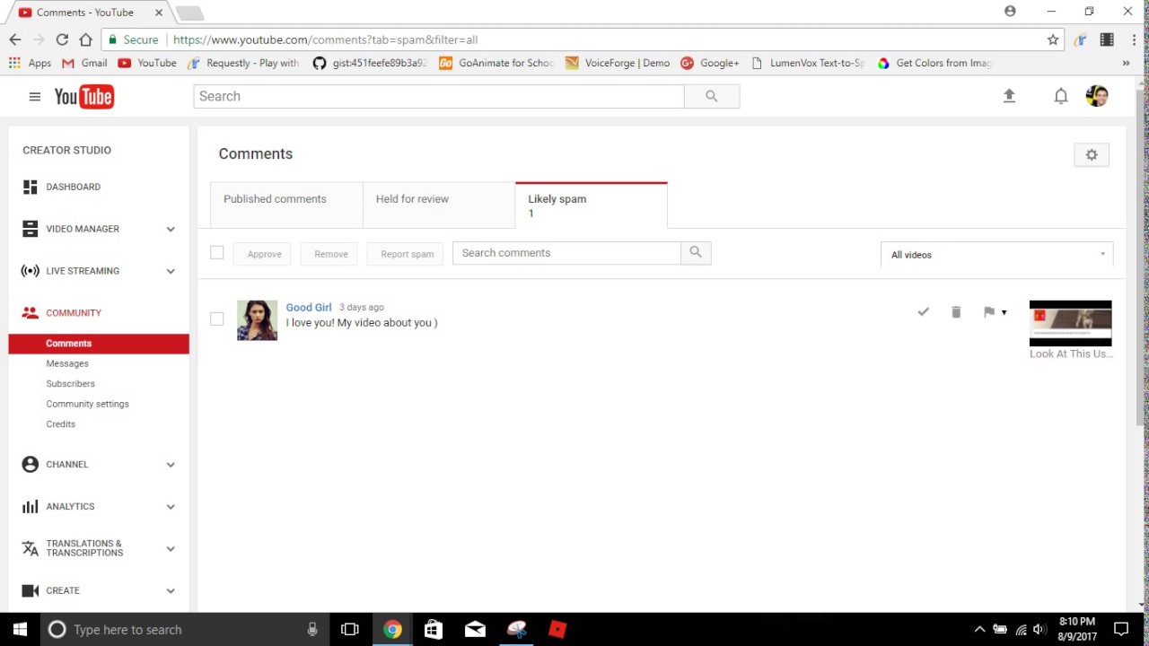1149x646 pixels.
Task: Open the Look At This Us... video thumbnail
Action: [x=1070, y=323]
